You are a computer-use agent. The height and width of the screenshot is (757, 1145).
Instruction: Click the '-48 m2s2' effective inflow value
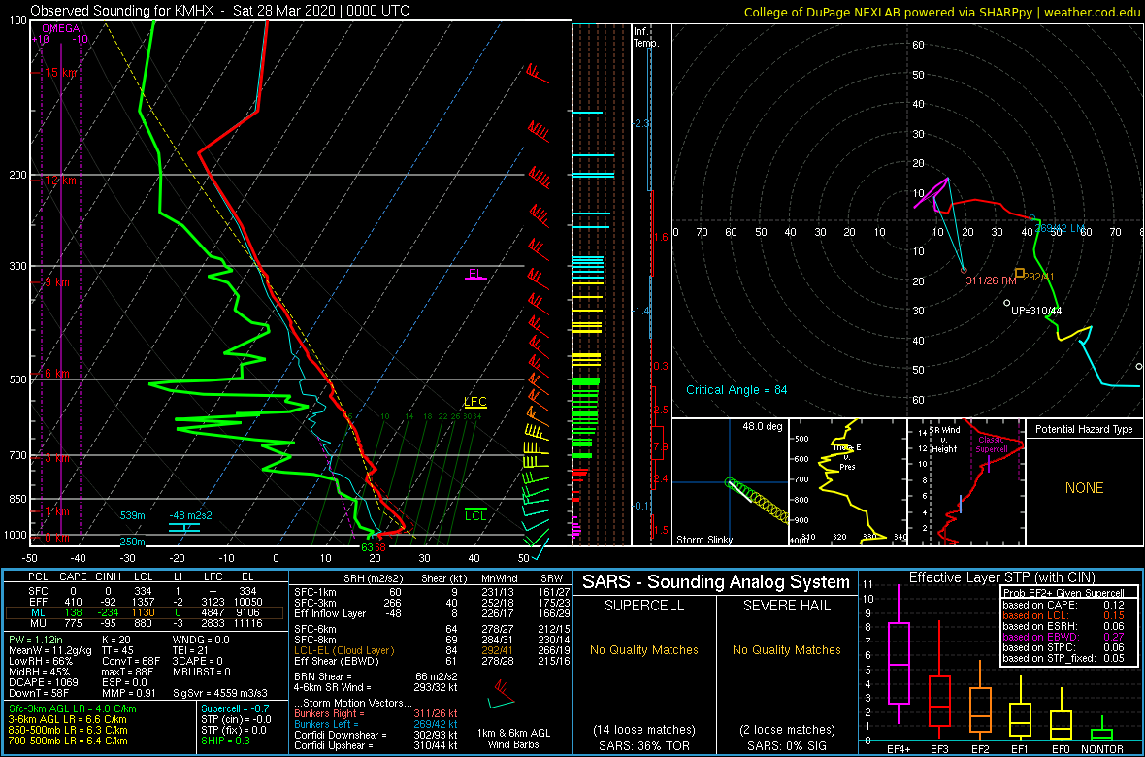(x=190, y=515)
